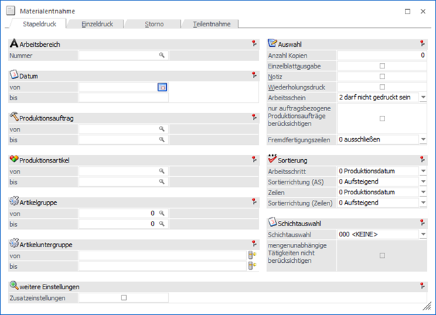Expand the Arbeitsschritt sorting dropdown
Image resolution: width=436 pixels, height=315 pixels.
tap(422, 171)
